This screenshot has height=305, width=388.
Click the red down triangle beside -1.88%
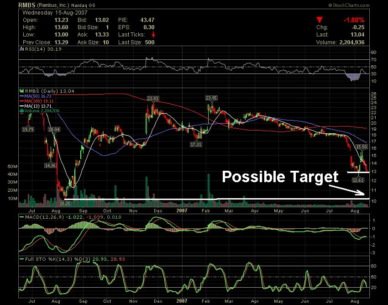pyautogui.click(x=320, y=20)
